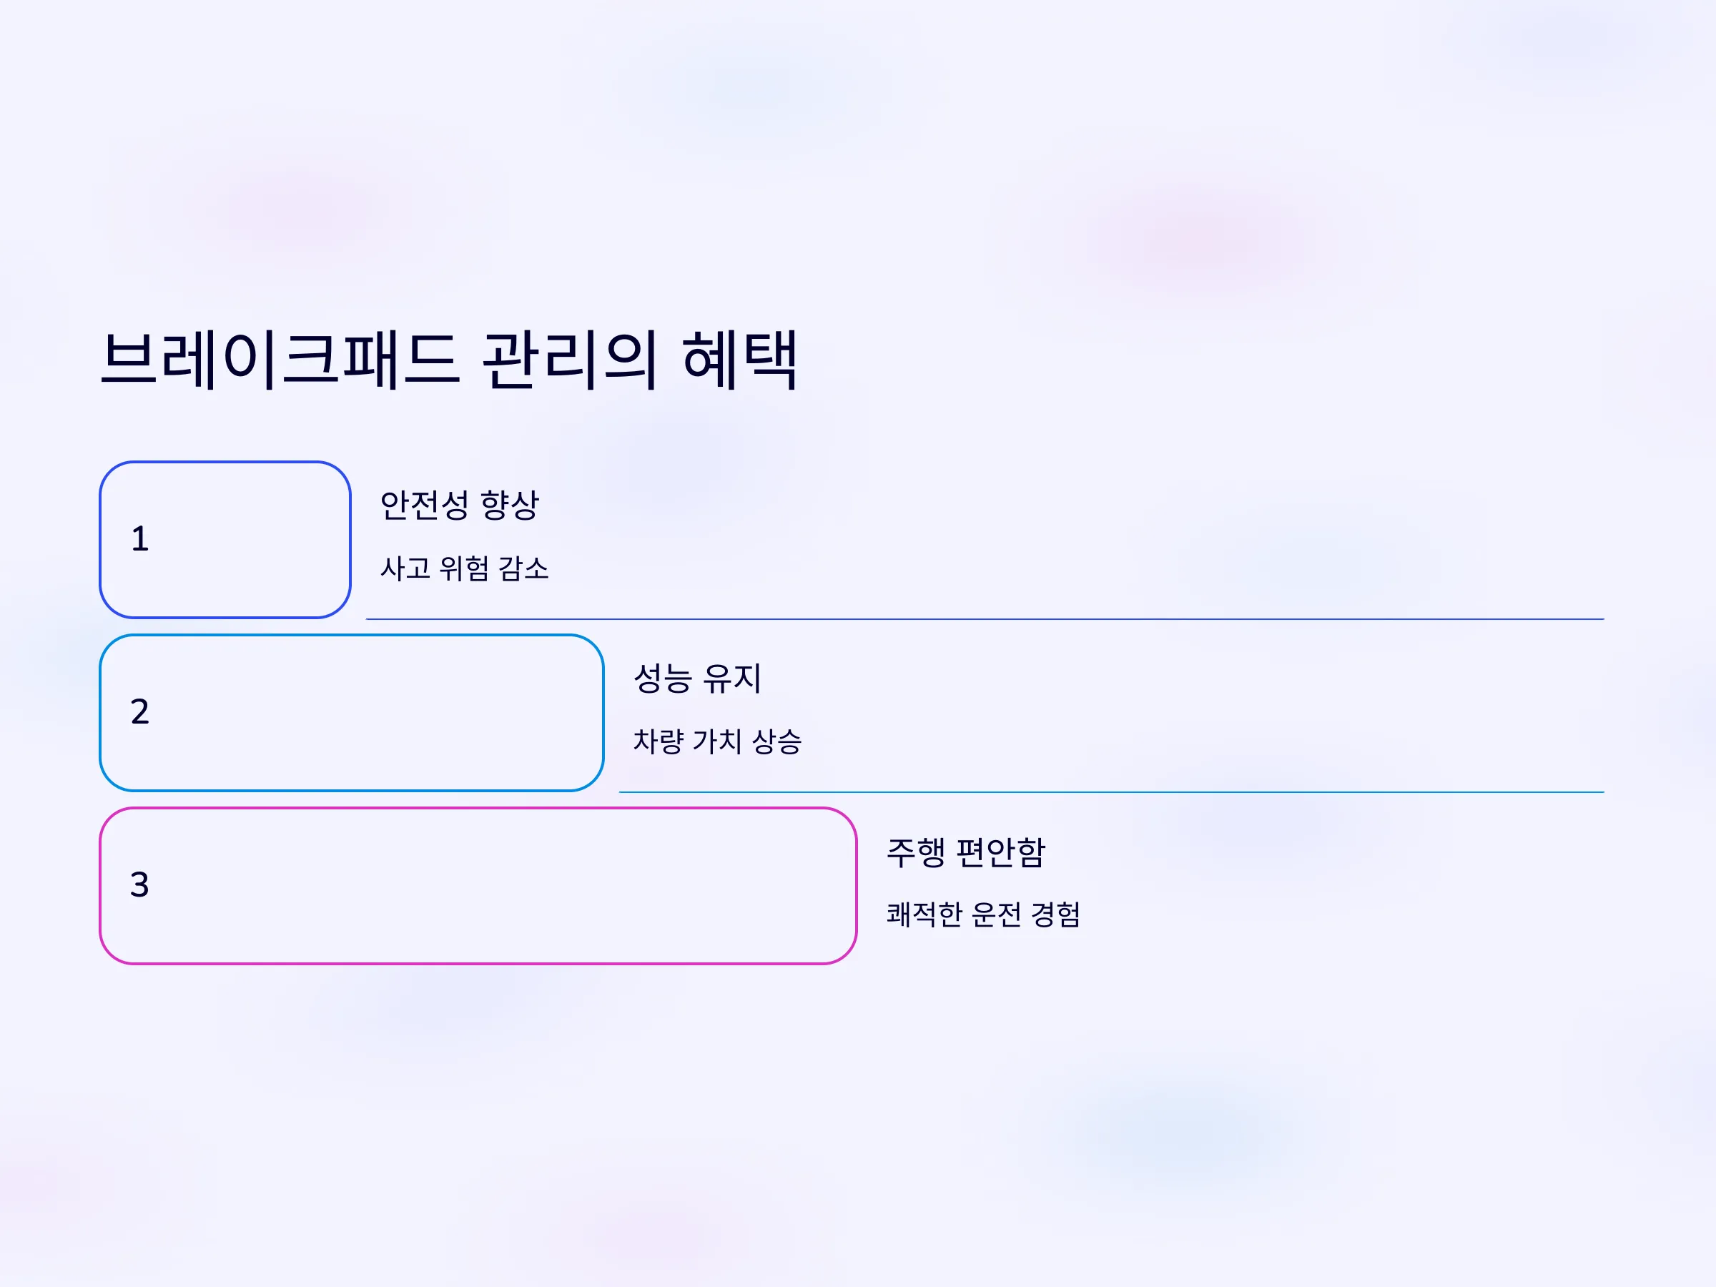Click the text 차량 가치 상승

click(718, 741)
